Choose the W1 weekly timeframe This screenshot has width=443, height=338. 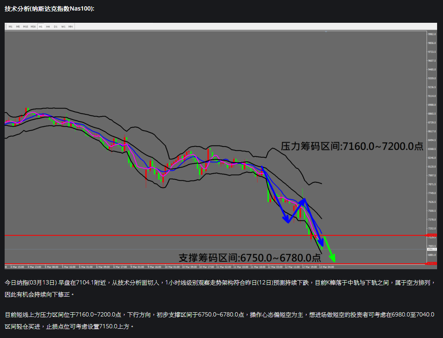click(x=63, y=27)
